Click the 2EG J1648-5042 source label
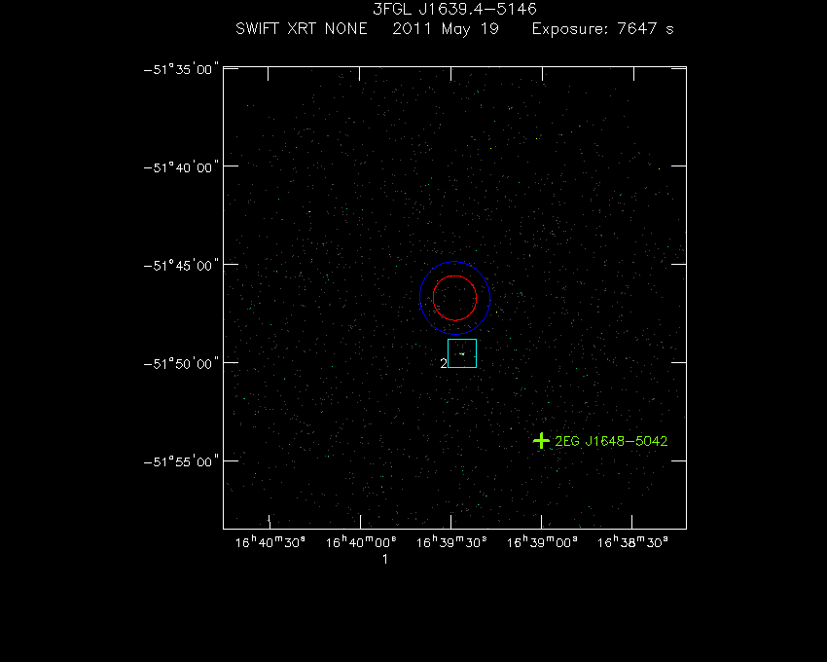The image size is (827, 662). click(611, 441)
